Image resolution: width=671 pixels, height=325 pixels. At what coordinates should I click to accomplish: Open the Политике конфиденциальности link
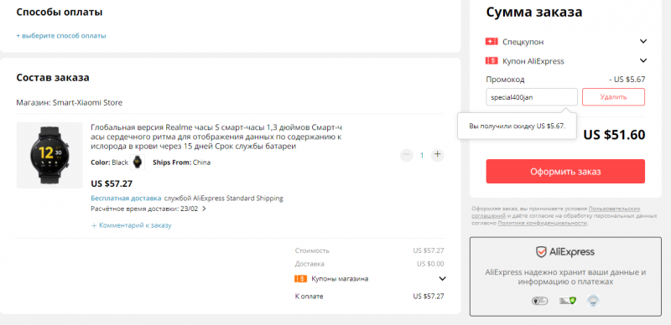[x=543, y=223]
